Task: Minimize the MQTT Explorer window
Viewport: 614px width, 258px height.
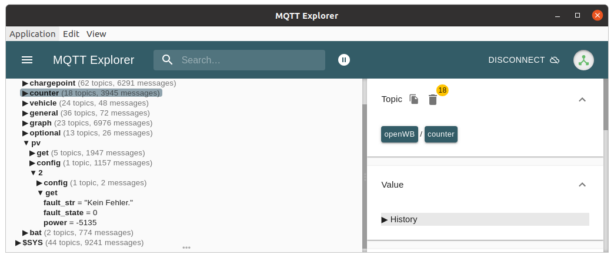Action: [558, 16]
